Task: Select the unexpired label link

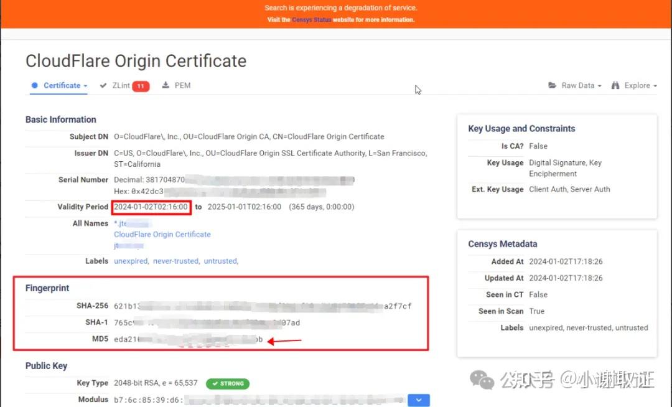Action: [x=131, y=261]
